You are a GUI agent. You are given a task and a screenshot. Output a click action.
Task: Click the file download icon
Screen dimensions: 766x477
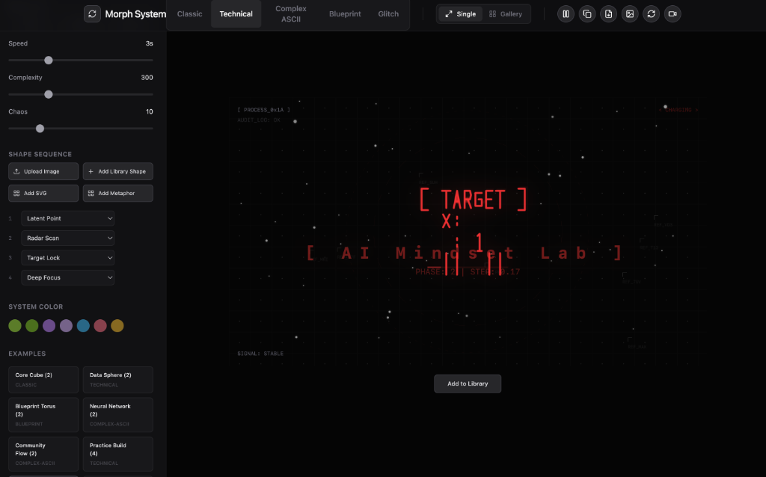[609, 14]
